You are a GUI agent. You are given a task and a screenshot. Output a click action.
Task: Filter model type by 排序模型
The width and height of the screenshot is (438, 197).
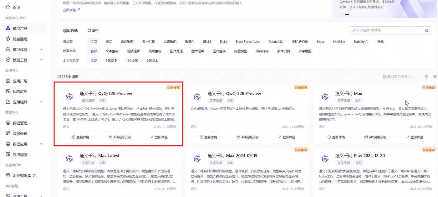[x=305, y=51]
